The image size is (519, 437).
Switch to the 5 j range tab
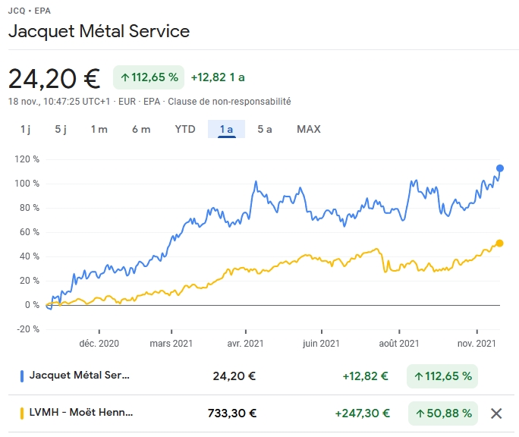pyautogui.click(x=61, y=129)
